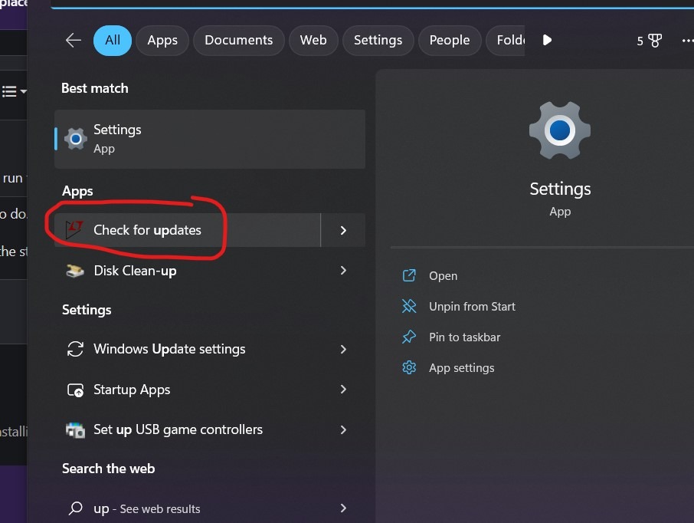
Task: Expand the Check for updates chevron
Action: tap(343, 230)
